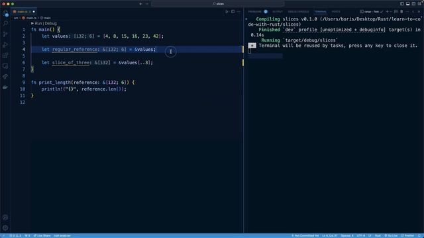Image resolution: width=424 pixels, height=238 pixels.
Task: Click the println! macro call
Action: (52, 89)
